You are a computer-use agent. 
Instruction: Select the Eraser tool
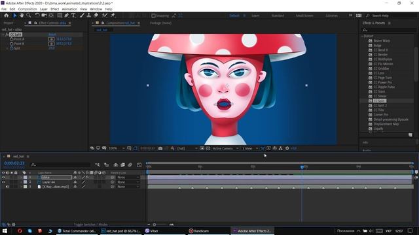click(x=96, y=16)
